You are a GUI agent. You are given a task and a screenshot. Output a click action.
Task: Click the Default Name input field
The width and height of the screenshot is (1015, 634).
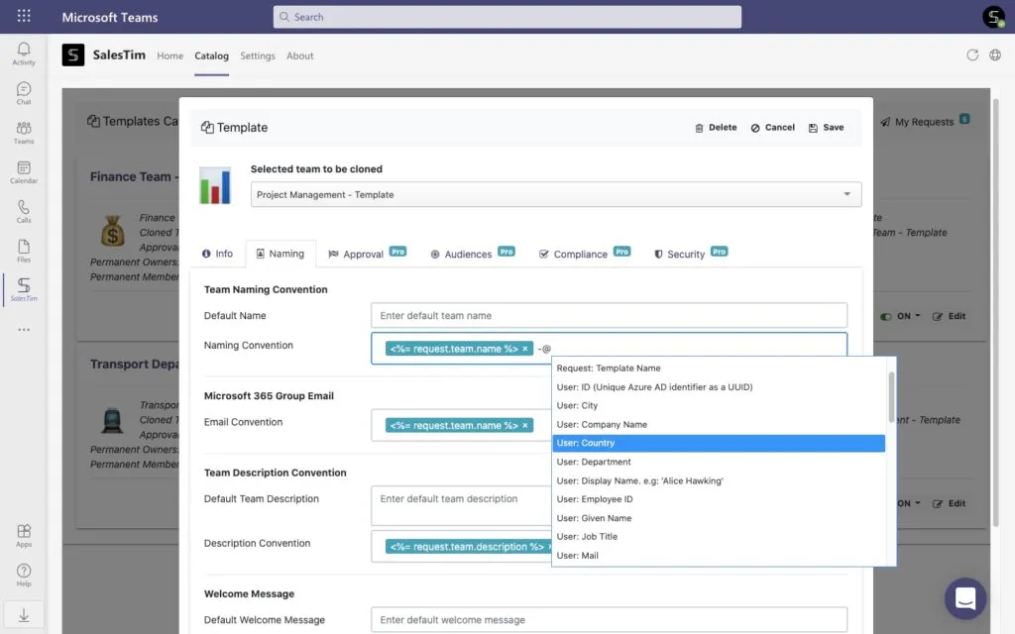[x=609, y=316]
